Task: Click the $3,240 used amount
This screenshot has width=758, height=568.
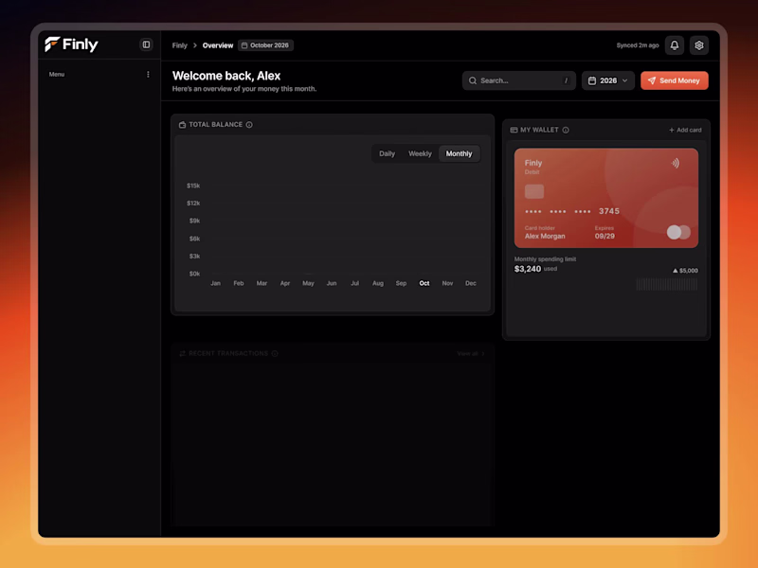Action: pos(528,269)
